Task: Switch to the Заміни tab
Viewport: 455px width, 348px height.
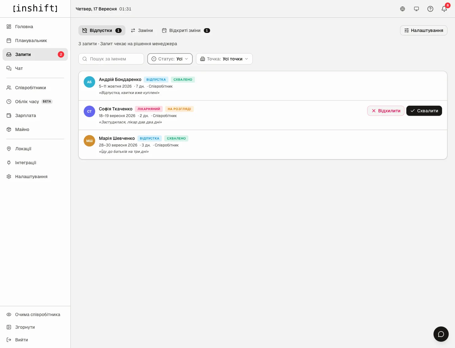Action: point(142,30)
